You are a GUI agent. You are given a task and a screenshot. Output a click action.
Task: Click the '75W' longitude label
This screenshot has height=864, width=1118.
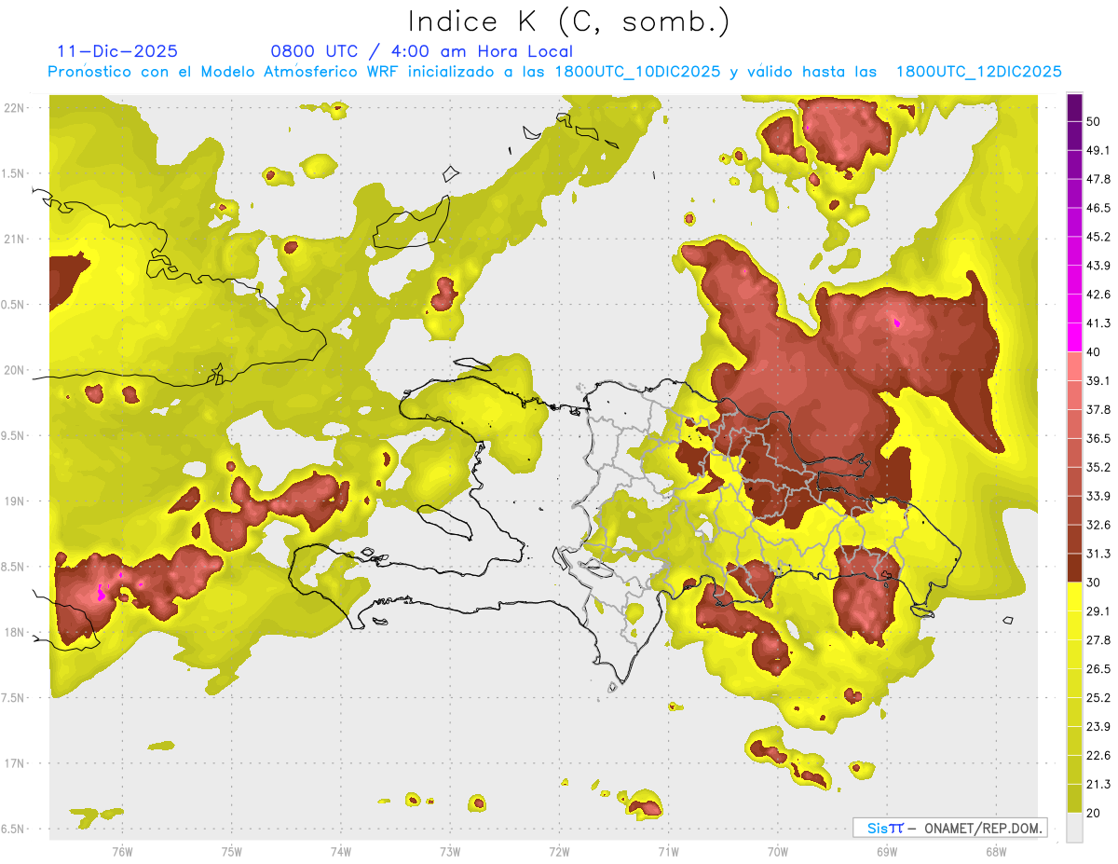coord(231,851)
